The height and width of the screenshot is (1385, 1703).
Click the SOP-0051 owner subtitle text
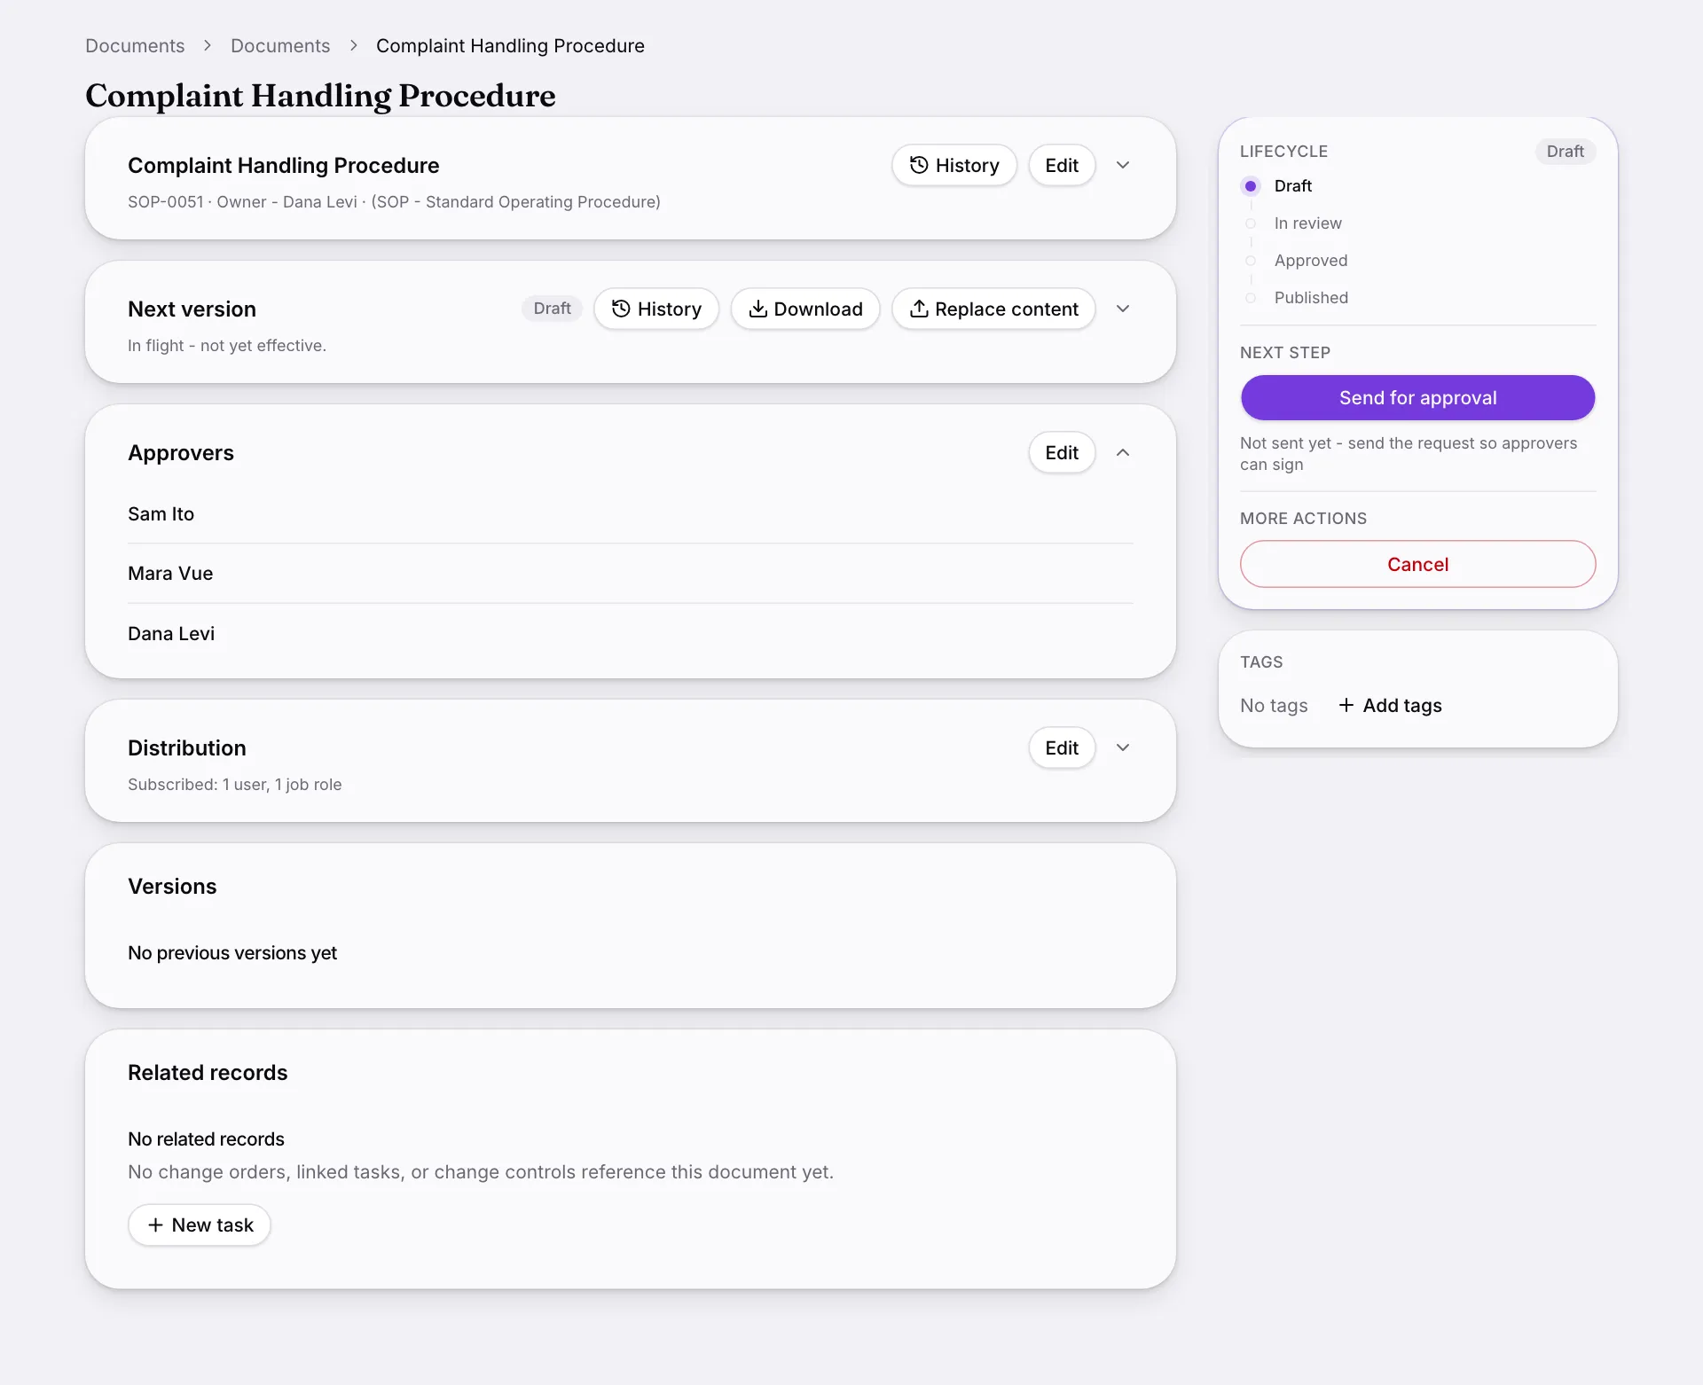tap(394, 201)
